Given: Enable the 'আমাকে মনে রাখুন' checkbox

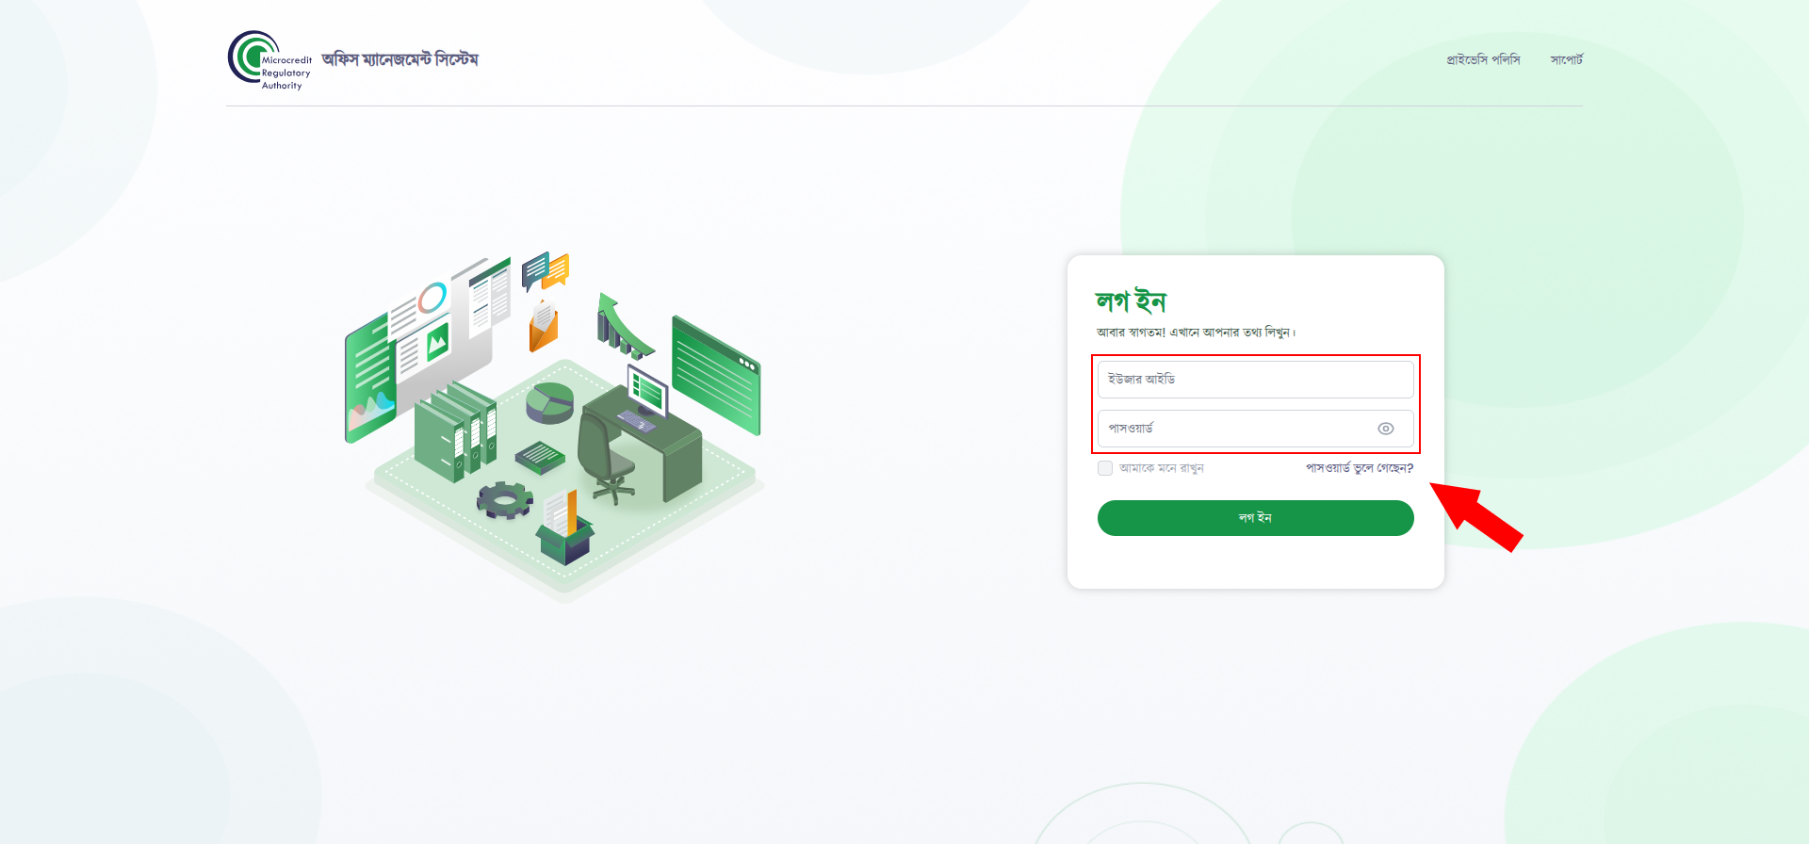Looking at the screenshot, I should tap(1105, 468).
